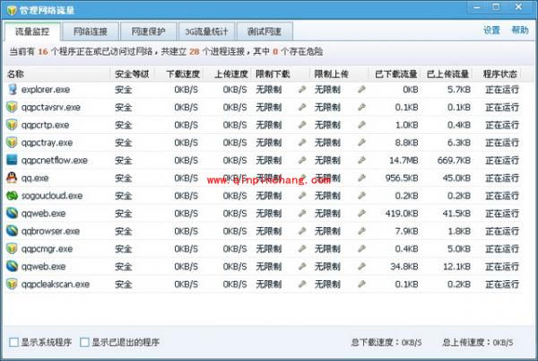Edit upload limit for qqpcleakscan.exe

pos(361,284)
